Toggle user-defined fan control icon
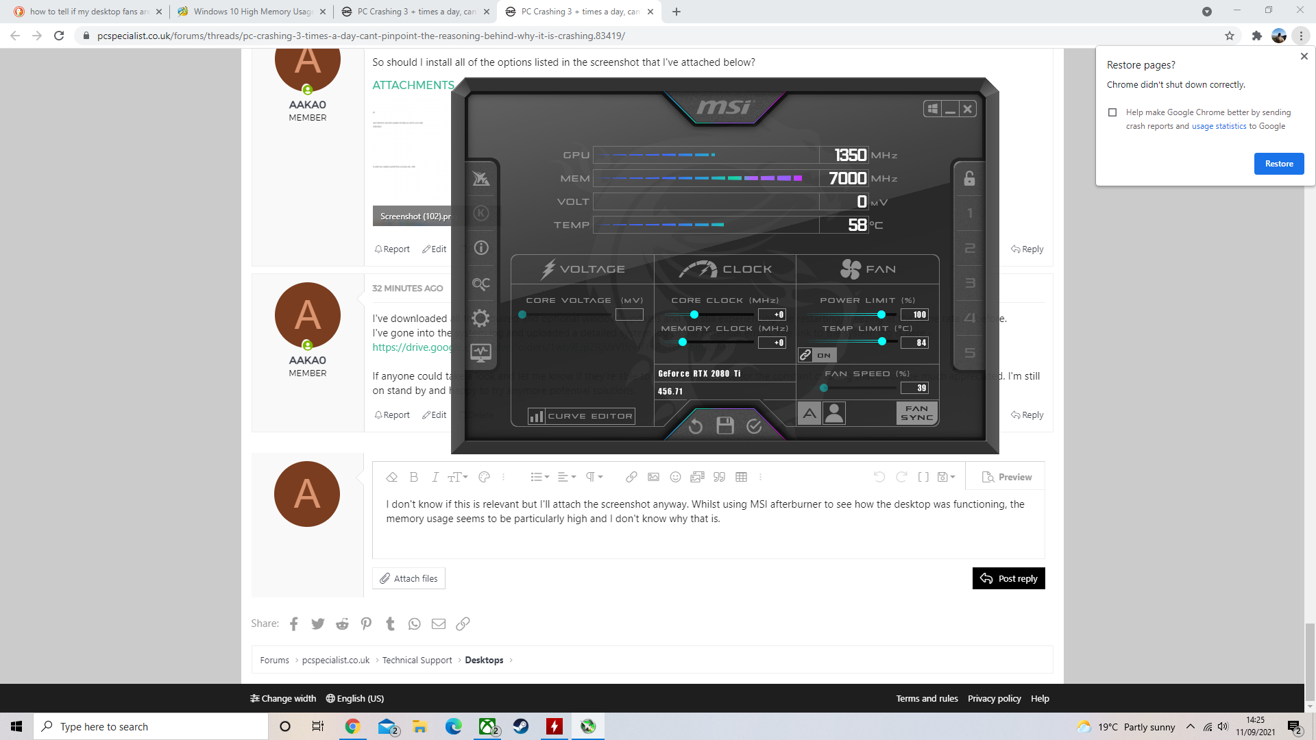Screen dimensions: 1316x740 [x=834, y=413]
